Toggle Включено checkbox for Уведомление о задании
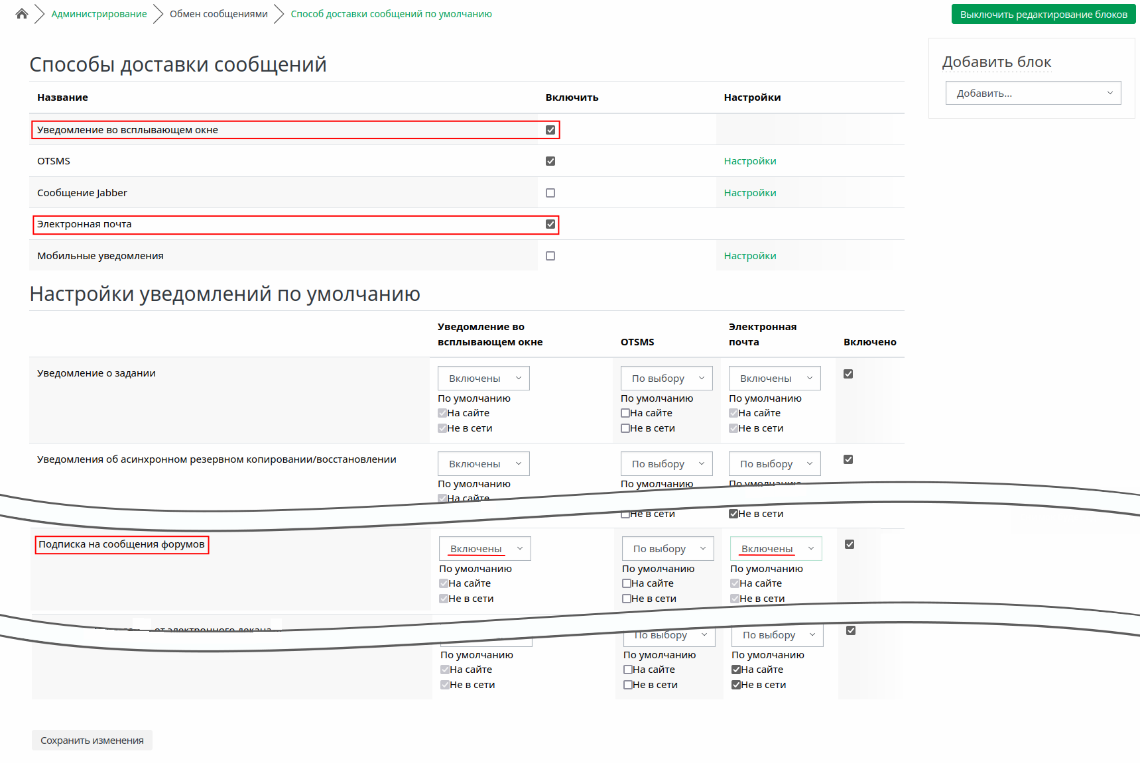This screenshot has width=1140, height=763. 848,374
